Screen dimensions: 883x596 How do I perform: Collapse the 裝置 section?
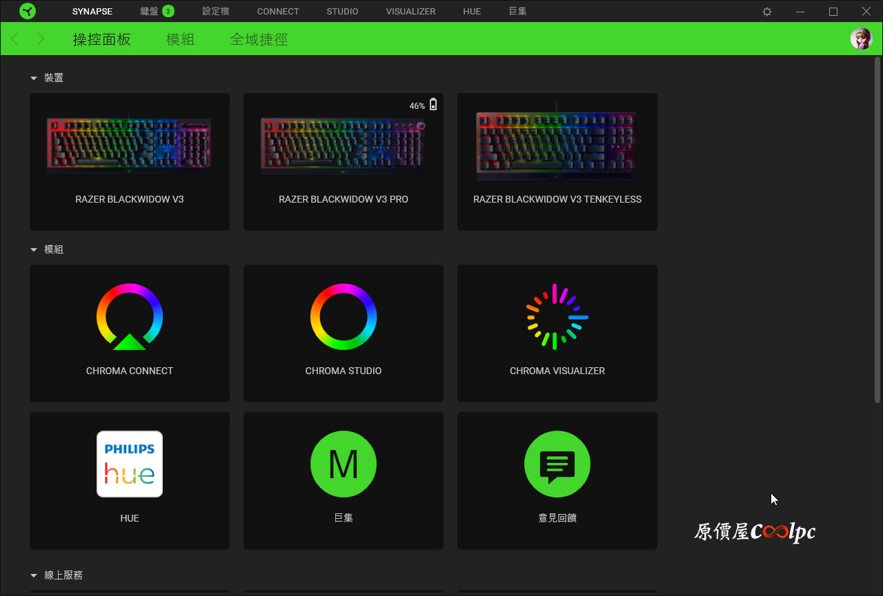(x=33, y=79)
